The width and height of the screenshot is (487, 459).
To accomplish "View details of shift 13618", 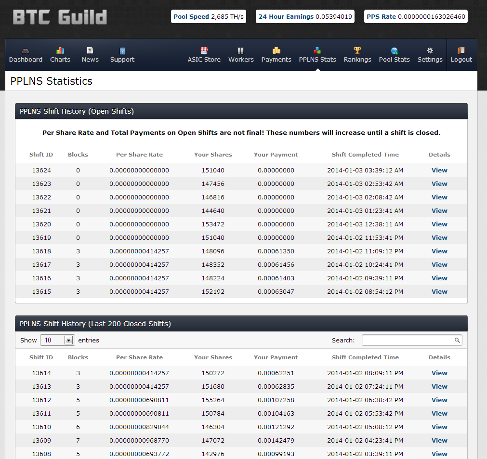I will (x=439, y=251).
